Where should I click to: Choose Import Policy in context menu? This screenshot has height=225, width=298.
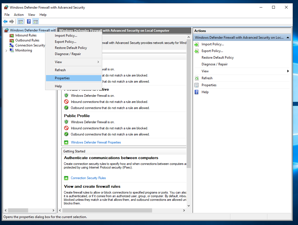coord(74,36)
